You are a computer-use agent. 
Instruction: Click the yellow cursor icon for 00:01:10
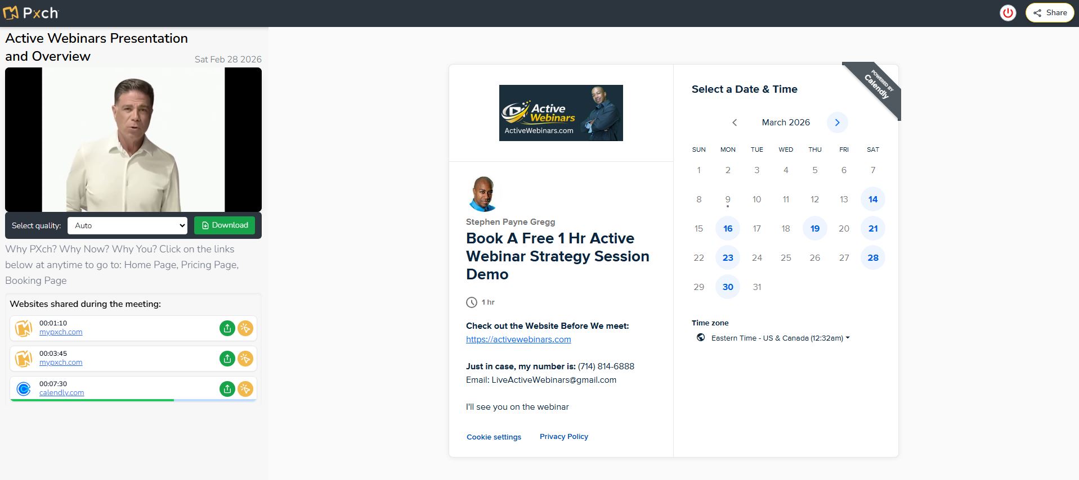click(245, 328)
